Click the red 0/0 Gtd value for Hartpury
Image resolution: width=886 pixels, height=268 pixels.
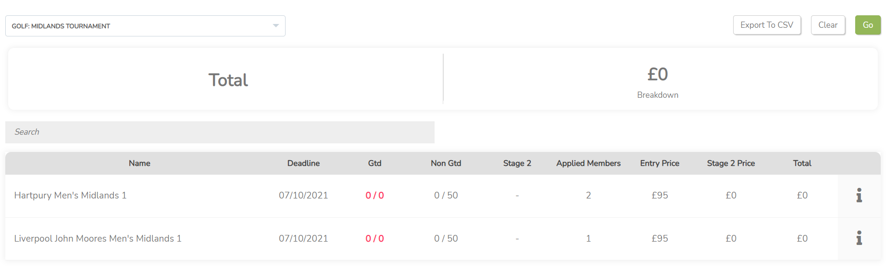[374, 195]
